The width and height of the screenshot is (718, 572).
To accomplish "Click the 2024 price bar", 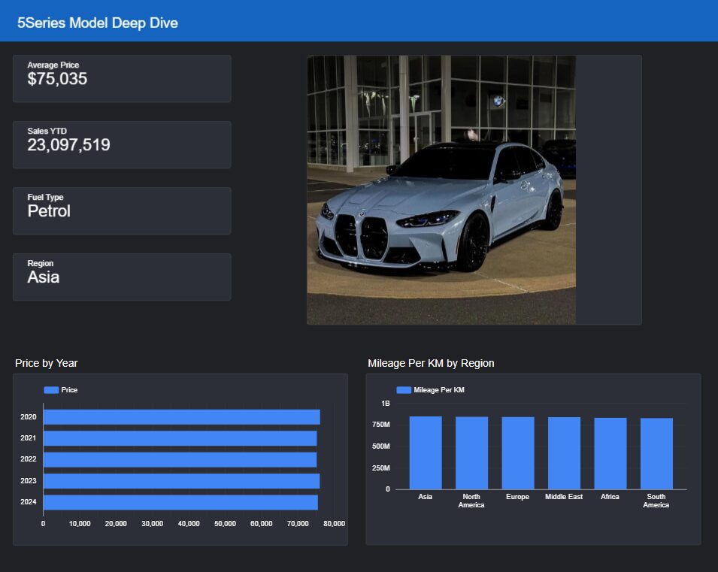I will coord(180,502).
